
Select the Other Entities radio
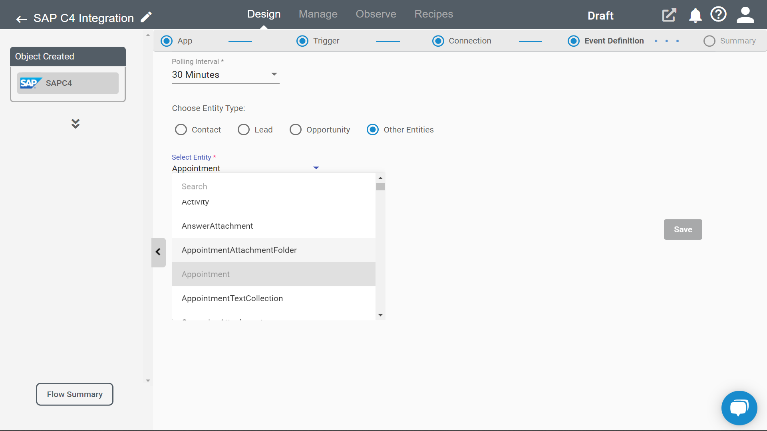click(372, 130)
